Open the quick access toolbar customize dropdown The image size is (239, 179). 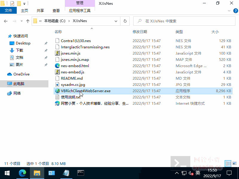(24, 4)
